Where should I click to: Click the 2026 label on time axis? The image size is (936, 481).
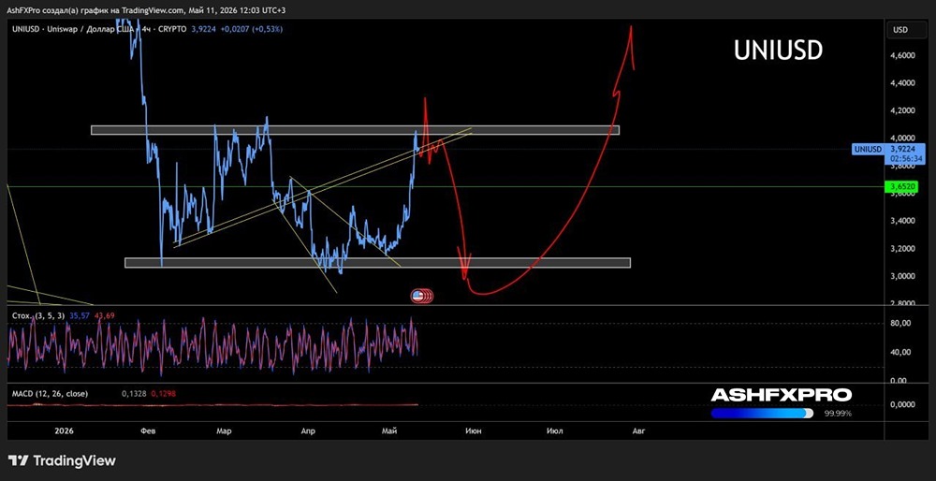pos(65,430)
